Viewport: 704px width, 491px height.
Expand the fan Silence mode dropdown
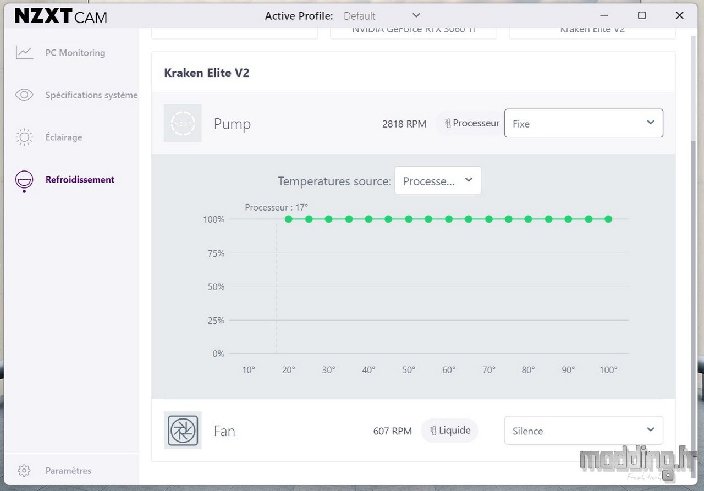584,430
